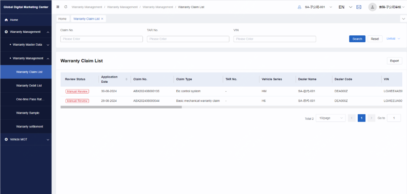Viewport: 407px width, 194px height.
Task: Click the Go to page input
Action: pos(394,118)
